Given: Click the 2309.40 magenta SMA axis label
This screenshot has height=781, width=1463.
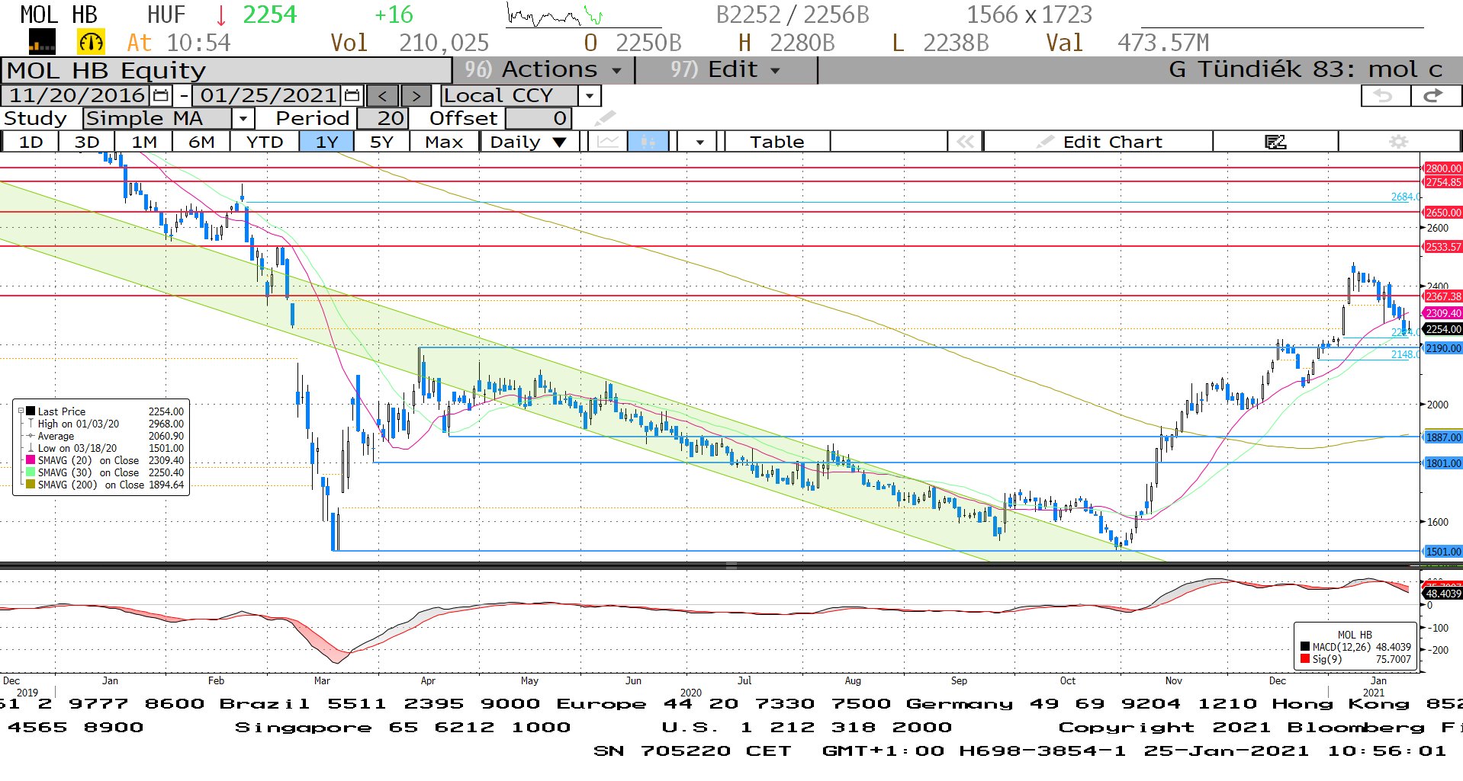Looking at the screenshot, I should pos(1443,313).
